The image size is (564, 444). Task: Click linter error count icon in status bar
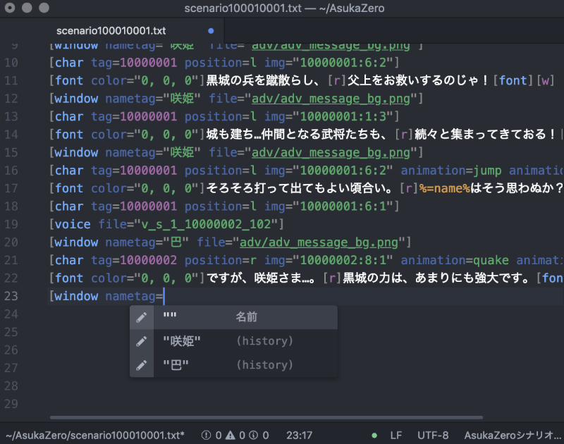pyautogui.click(x=206, y=436)
